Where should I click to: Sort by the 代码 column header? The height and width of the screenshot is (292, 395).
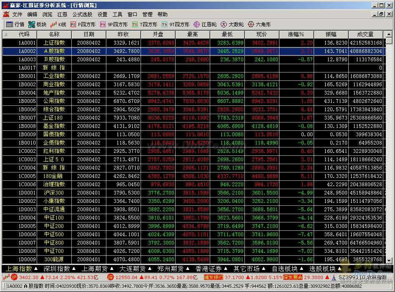click(x=20, y=34)
